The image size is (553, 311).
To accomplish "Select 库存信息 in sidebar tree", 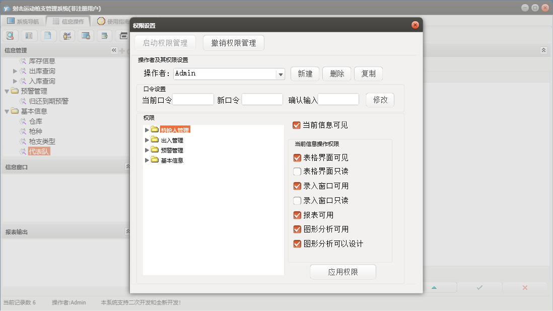I will [x=42, y=61].
